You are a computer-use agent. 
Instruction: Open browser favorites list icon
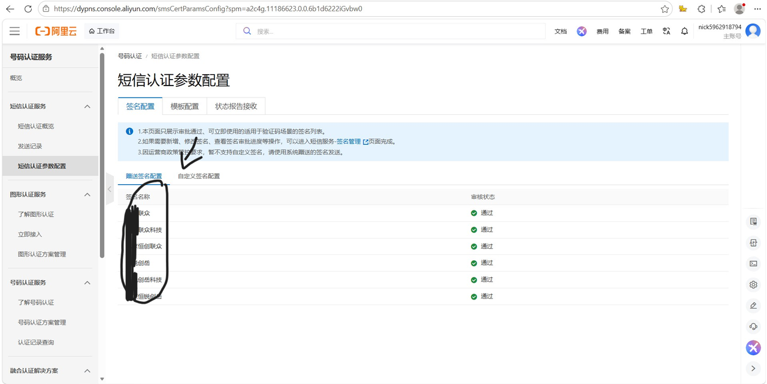(x=721, y=9)
